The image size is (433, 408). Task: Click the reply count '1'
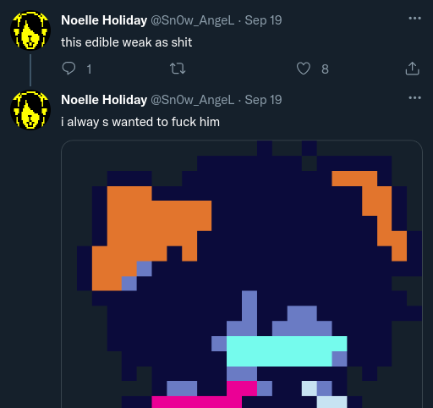tap(89, 69)
